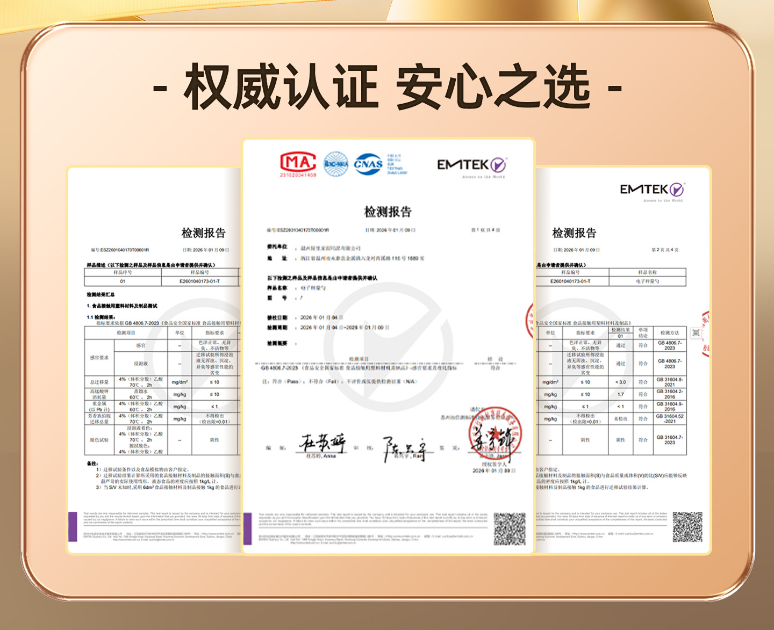Click "第1页 共4页" on the center report
This screenshot has height=630, width=774.
pyautogui.click(x=486, y=230)
